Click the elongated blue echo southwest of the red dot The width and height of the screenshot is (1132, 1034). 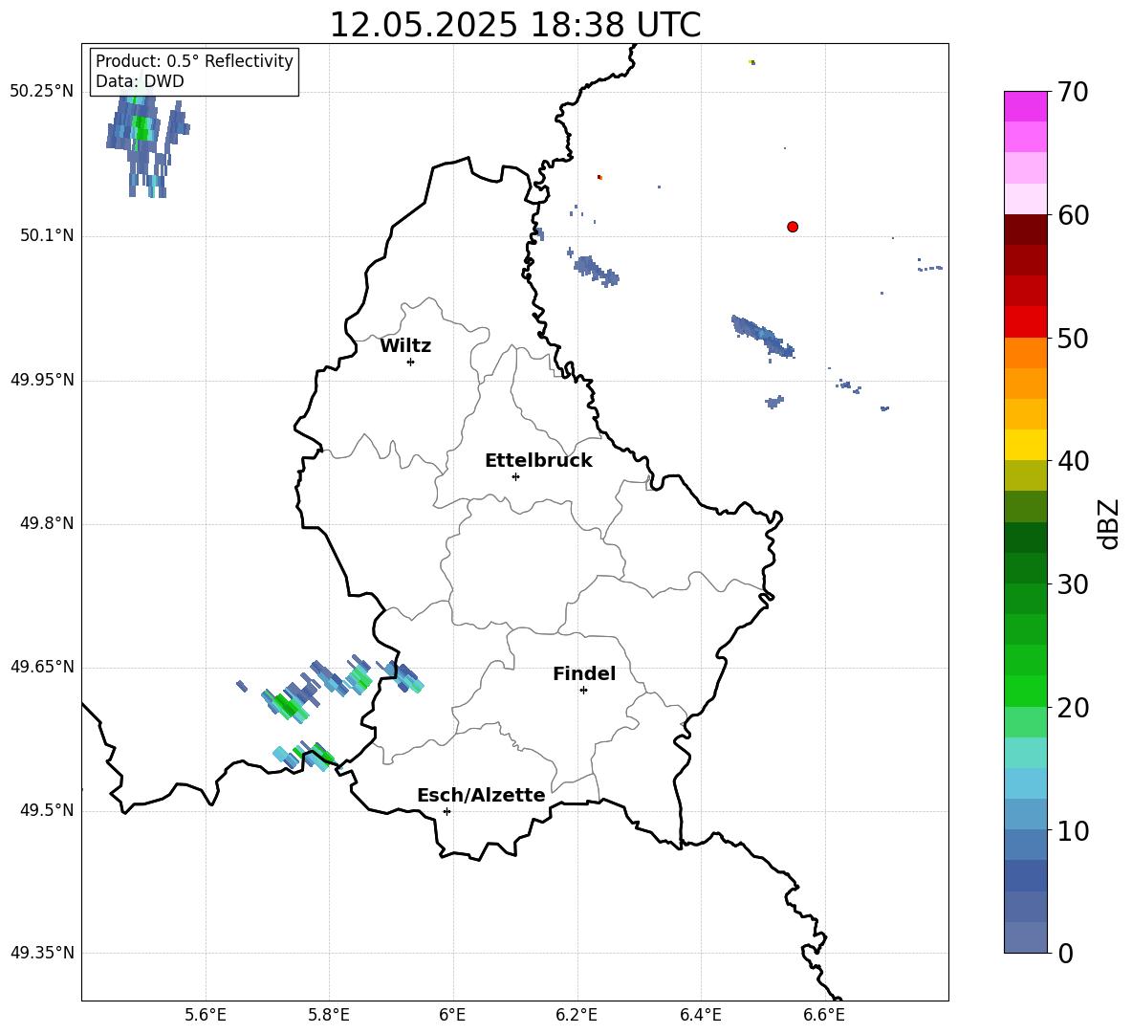[763, 337]
